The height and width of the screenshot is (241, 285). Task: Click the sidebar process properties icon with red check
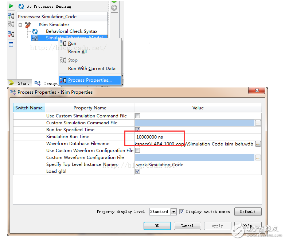11,34
